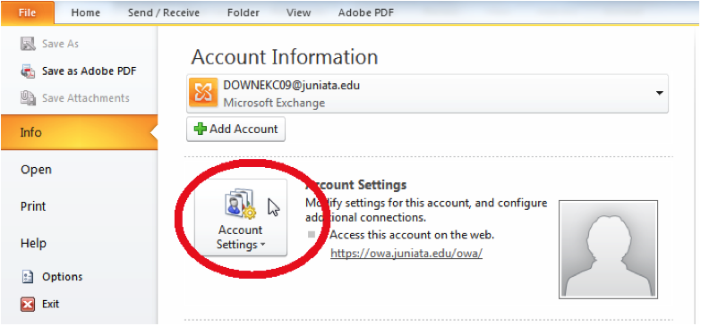Open the Account Settings dropdown button
This screenshot has height=326, width=701.
[241, 218]
